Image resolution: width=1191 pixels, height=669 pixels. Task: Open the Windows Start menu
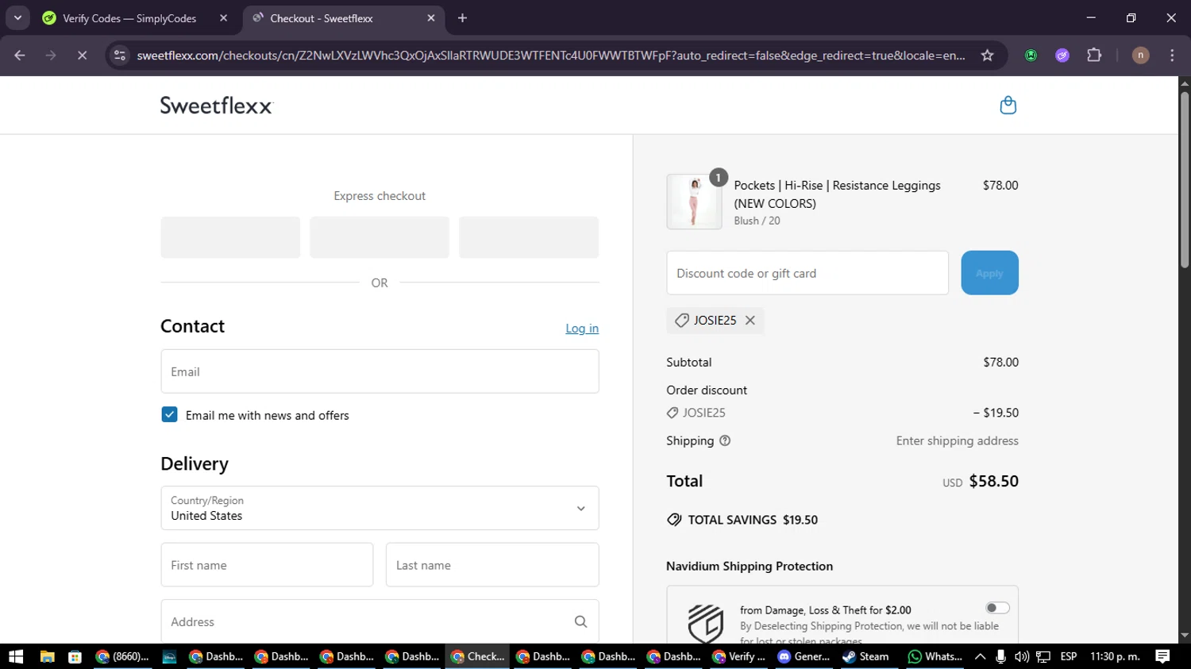[16, 656]
